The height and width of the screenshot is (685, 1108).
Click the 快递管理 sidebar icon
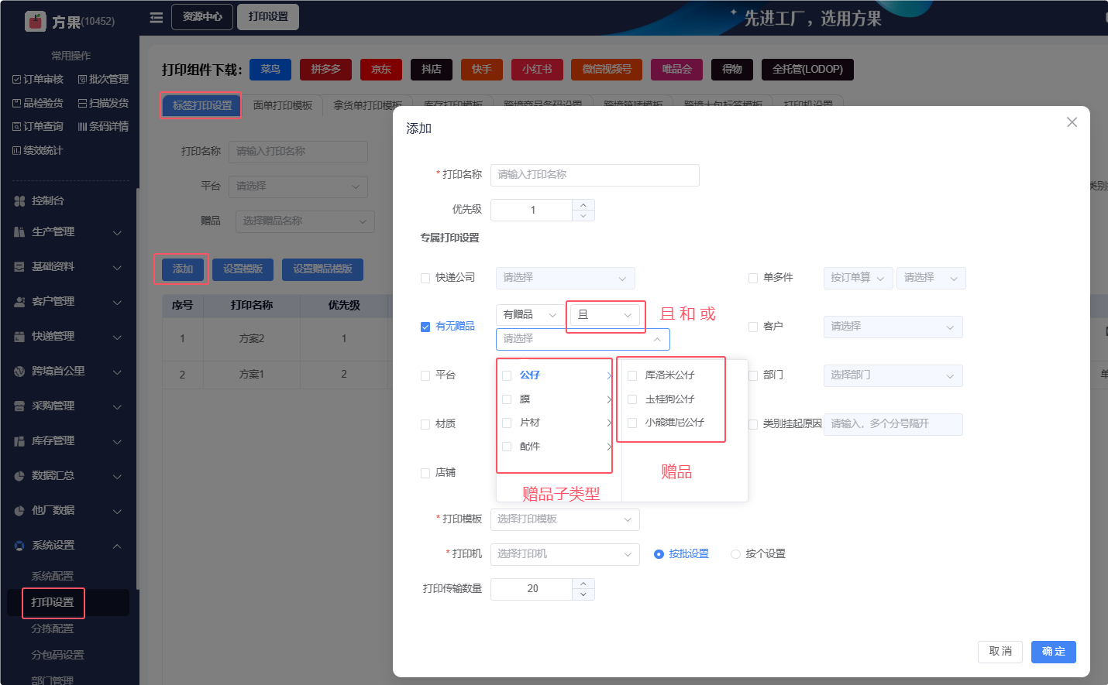(19, 336)
